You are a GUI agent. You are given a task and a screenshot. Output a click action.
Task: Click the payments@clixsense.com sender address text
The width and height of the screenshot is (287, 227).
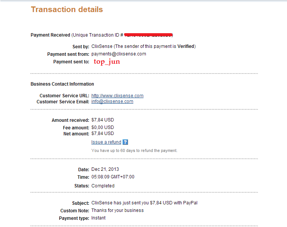pos(119,54)
